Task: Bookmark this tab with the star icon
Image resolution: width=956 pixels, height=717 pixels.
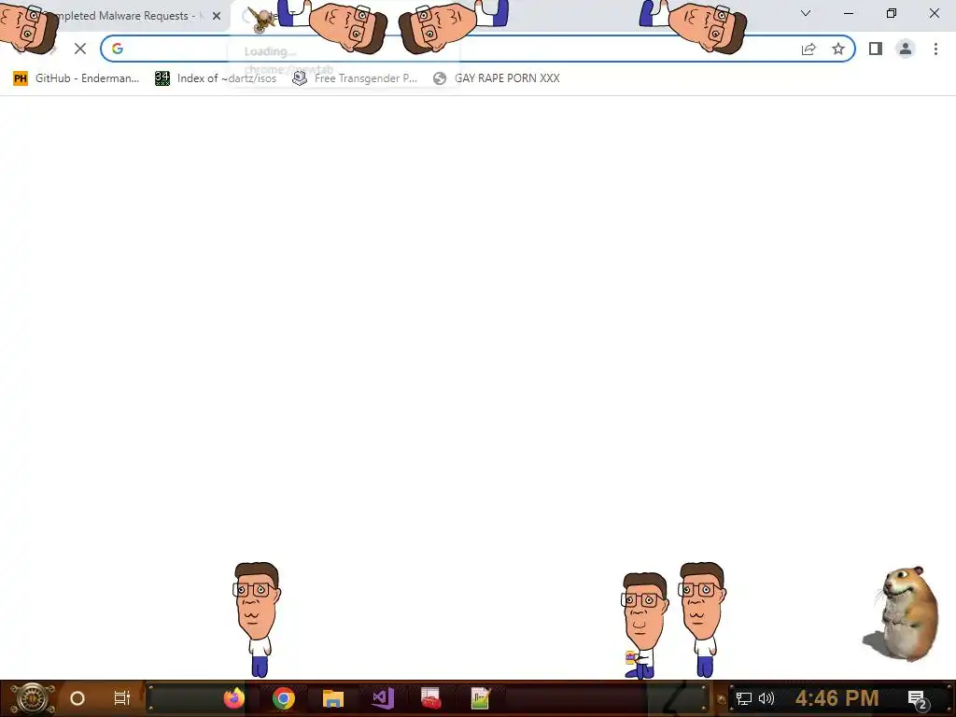Action: tap(838, 49)
